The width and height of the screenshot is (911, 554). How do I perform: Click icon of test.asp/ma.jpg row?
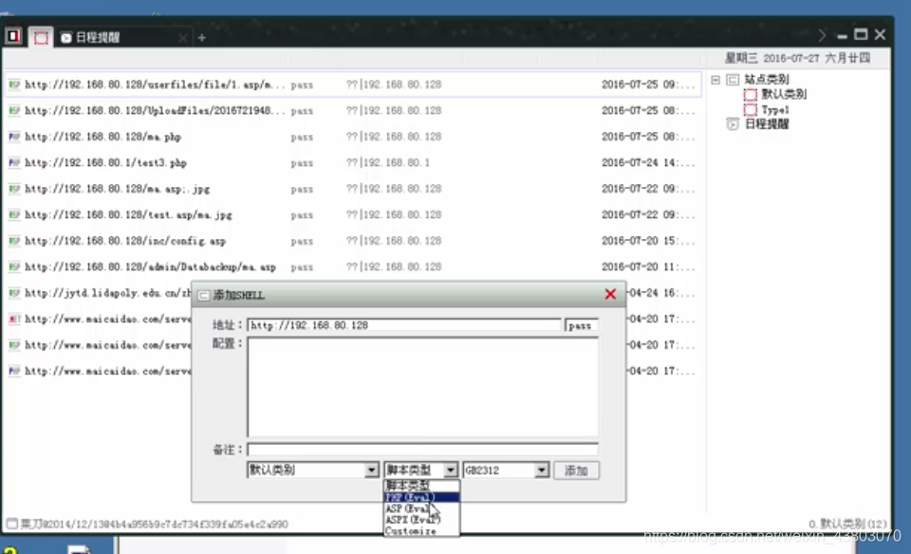click(14, 214)
